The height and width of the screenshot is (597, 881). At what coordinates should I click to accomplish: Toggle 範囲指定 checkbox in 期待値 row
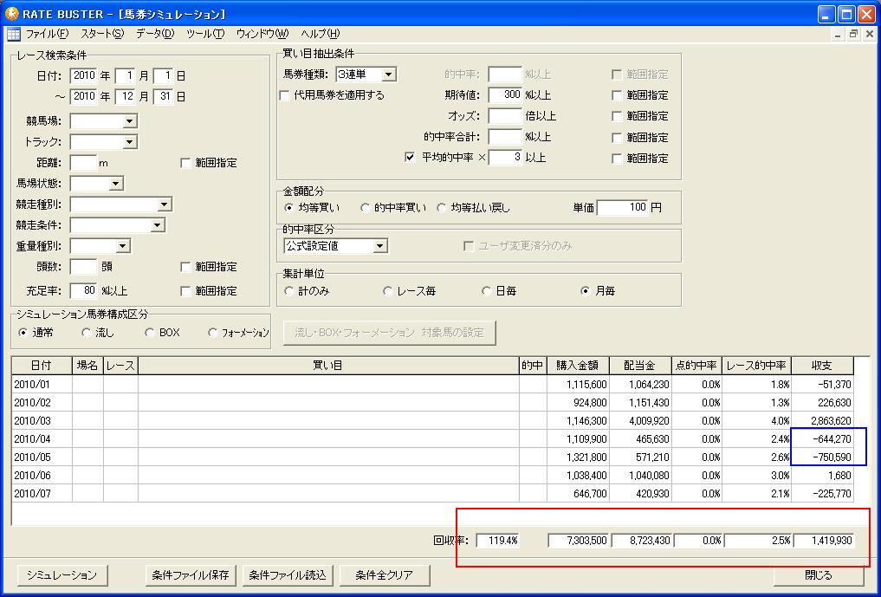point(617,95)
